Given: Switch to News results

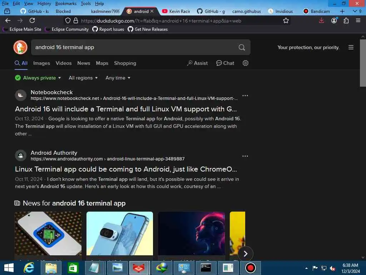Looking at the screenshot, I should click(x=84, y=63).
